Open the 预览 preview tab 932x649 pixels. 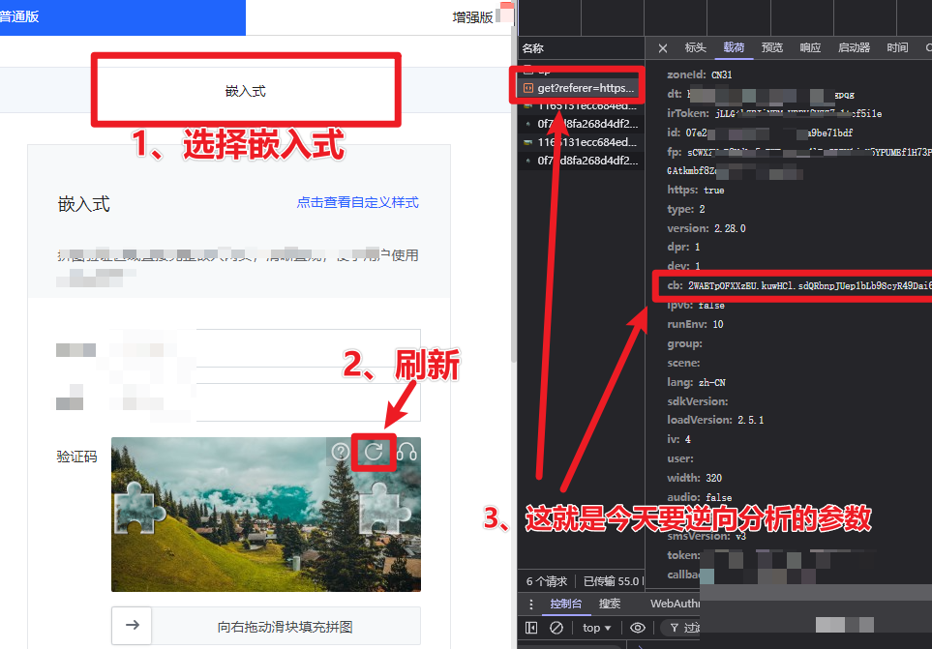click(x=772, y=48)
